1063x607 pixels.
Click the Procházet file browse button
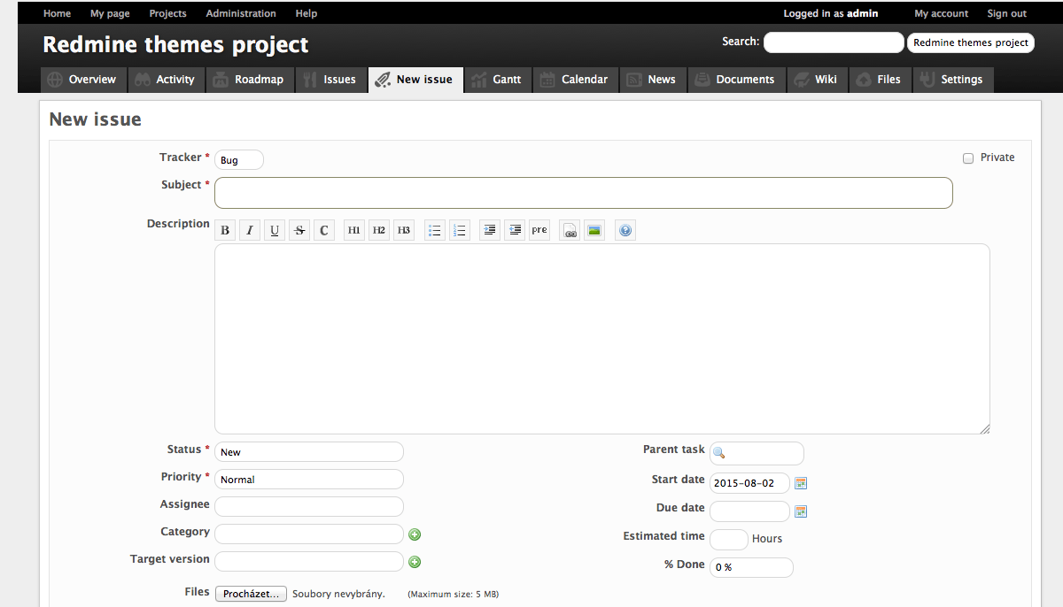(x=252, y=594)
